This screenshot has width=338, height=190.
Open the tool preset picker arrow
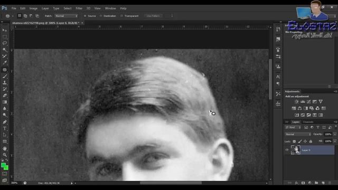tap(13, 16)
